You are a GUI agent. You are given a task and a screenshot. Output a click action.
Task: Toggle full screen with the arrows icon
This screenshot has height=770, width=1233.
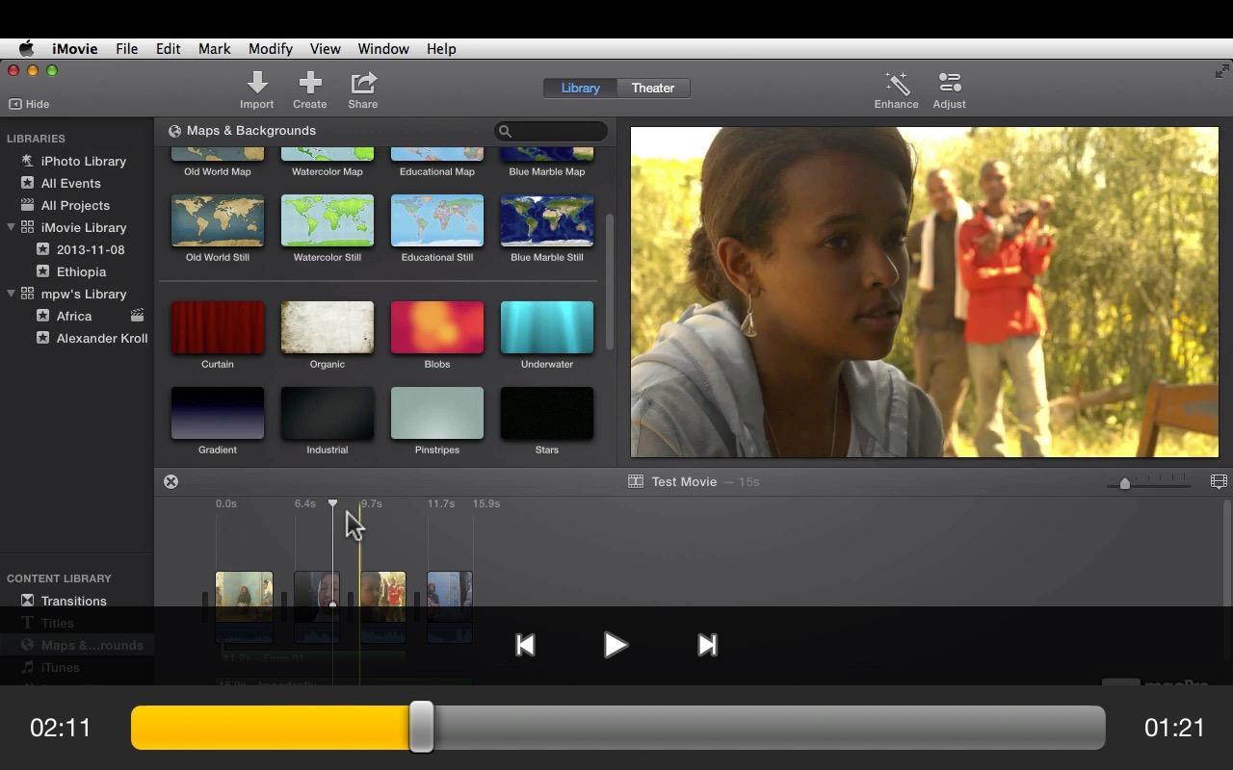[x=1221, y=71]
